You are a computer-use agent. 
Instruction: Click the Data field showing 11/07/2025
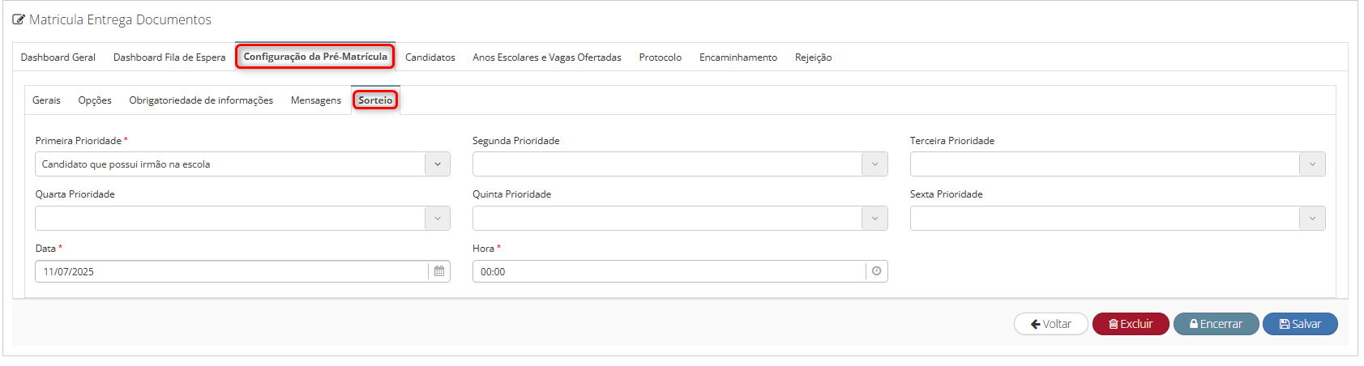point(232,271)
